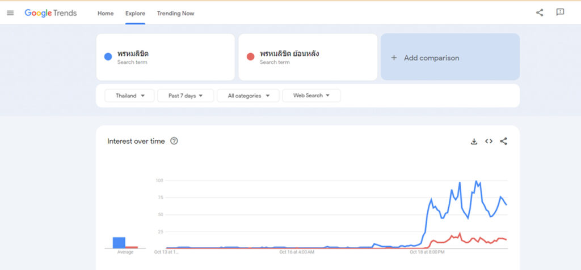Share the Interest over time chart

click(503, 141)
